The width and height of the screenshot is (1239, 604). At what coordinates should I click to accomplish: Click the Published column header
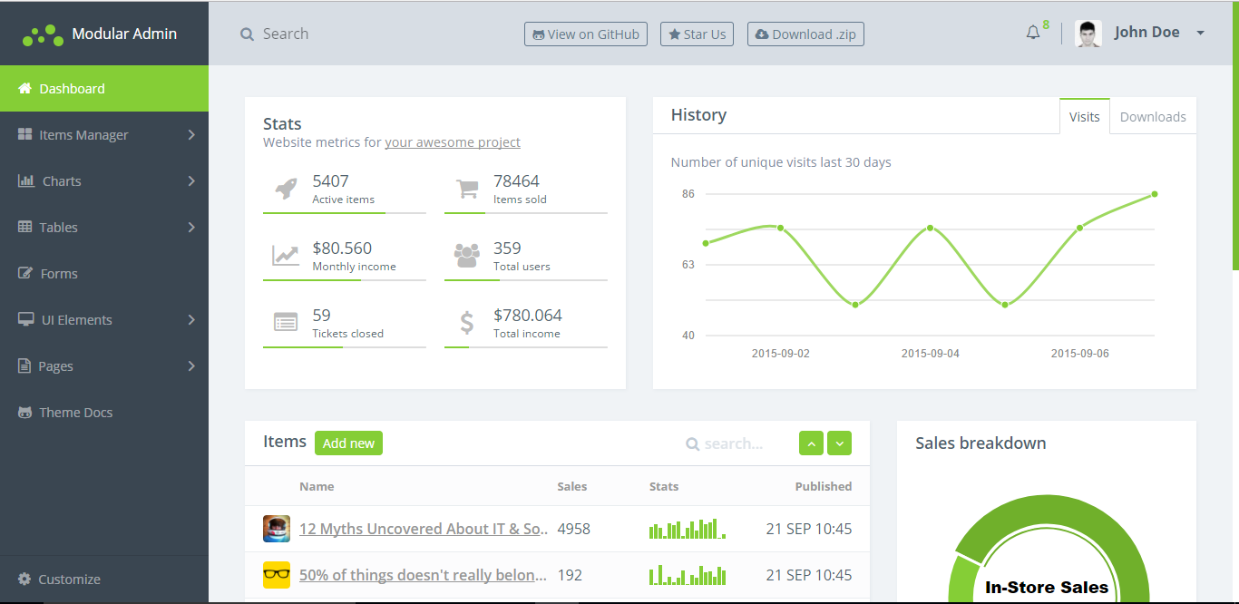[x=824, y=486]
